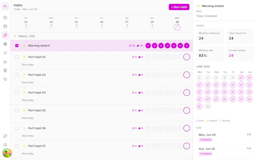Click the total check-ins icon on Perf habit 07
Viewport: 257px width, 160px height.
(139, 146)
